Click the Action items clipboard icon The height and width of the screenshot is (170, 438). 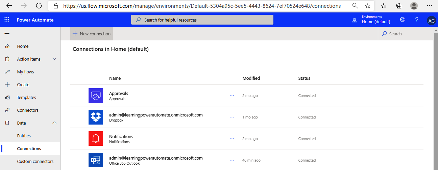(7, 59)
